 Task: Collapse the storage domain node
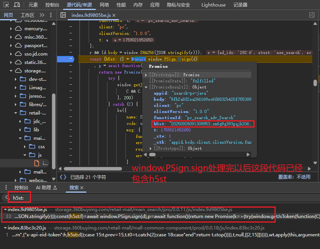tap(11, 71)
